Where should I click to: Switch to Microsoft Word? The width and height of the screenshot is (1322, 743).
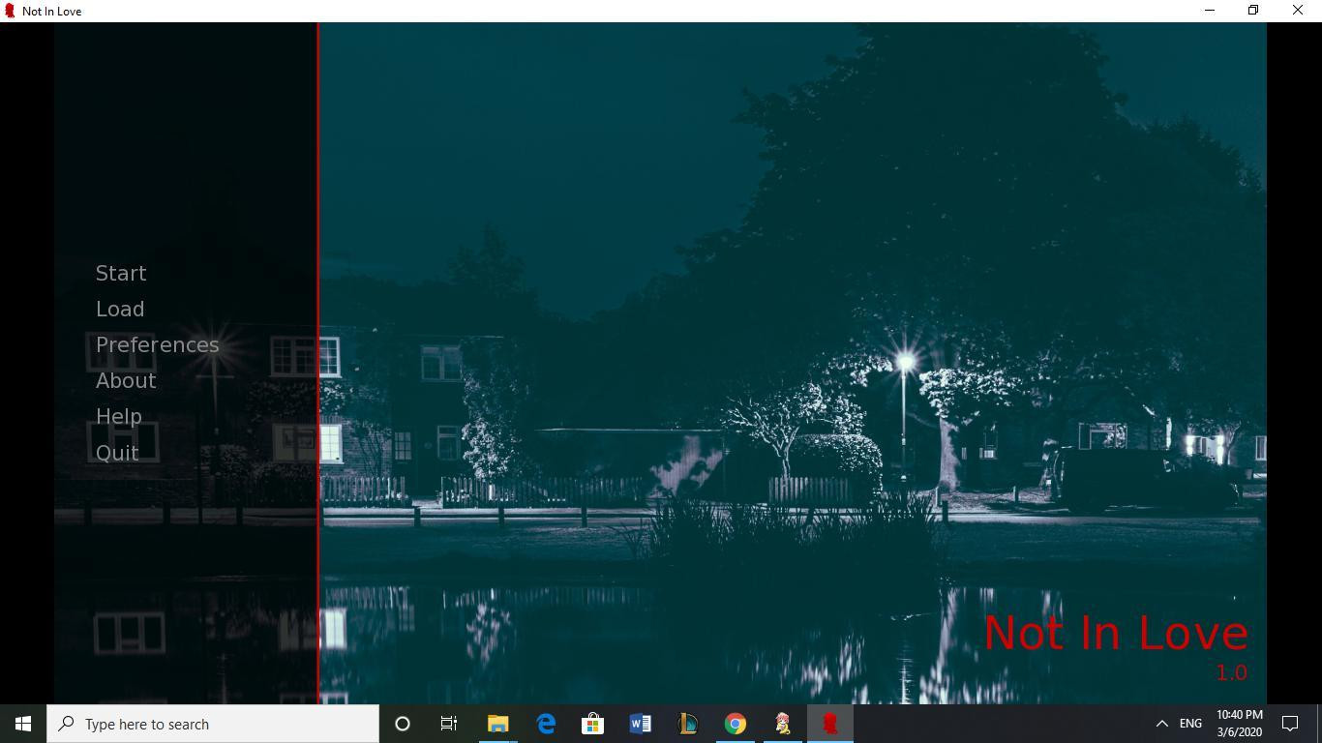click(x=640, y=724)
